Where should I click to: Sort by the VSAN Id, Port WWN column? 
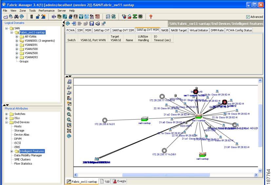click(93, 38)
